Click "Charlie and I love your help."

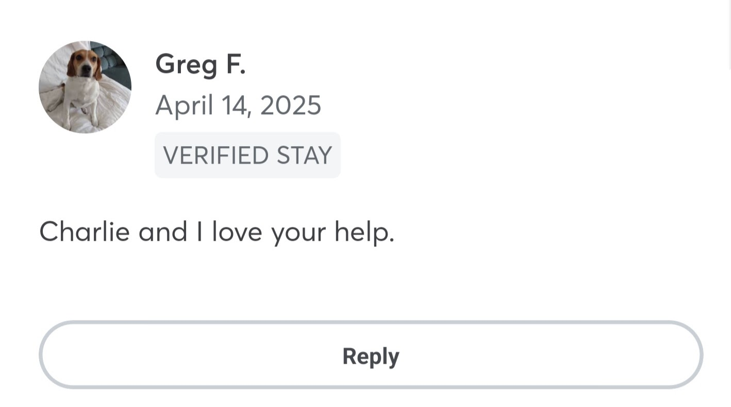pyautogui.click(x=217, y=232)
